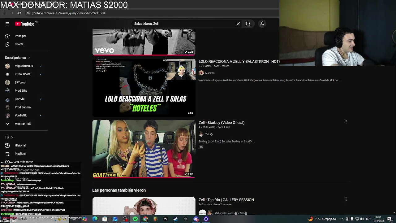
Task: Click the magnifier search button
Action: [248, 24]
